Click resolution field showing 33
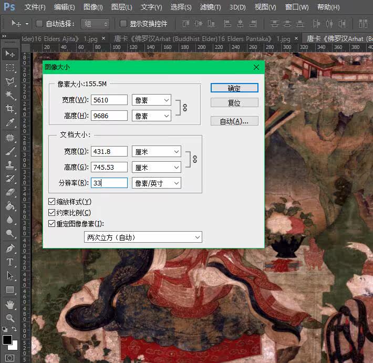373x363 pixels. (109, 183)
